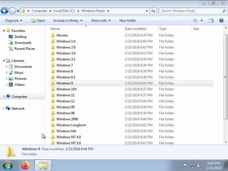This screenshot has width=228, height=171.
Task: Toggle the preview pane
Action: pos(211,21)
